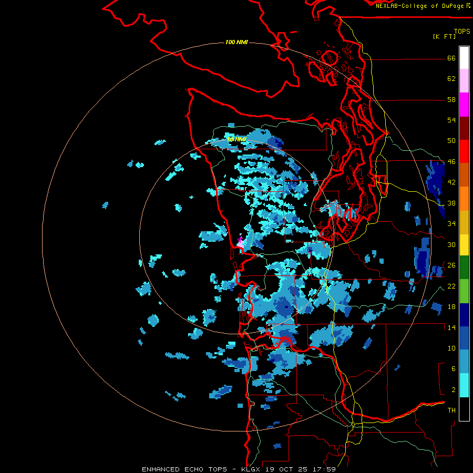Image resolution: width=473 pixels, height=473 pixels.
Task: Click the 58 legend value
Action: pos(451,99)
